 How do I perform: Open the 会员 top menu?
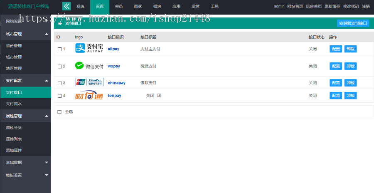[119, 6]
